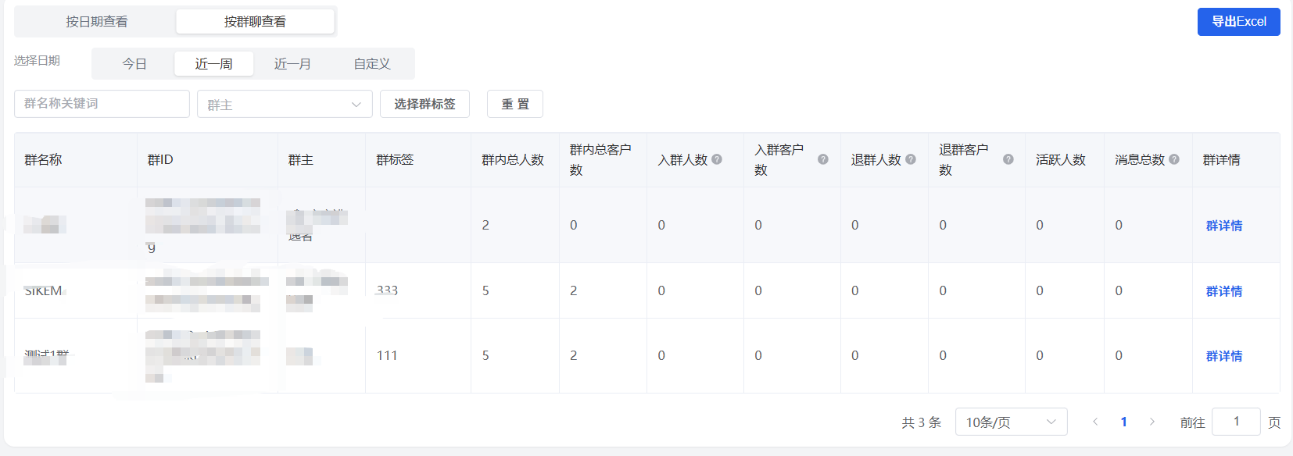Focus the 群名称关键词 search field
Screen dimensions: 1293x456
[102, 104]
